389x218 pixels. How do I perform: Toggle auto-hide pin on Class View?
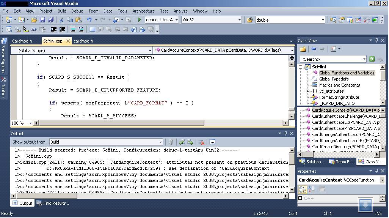376,40
